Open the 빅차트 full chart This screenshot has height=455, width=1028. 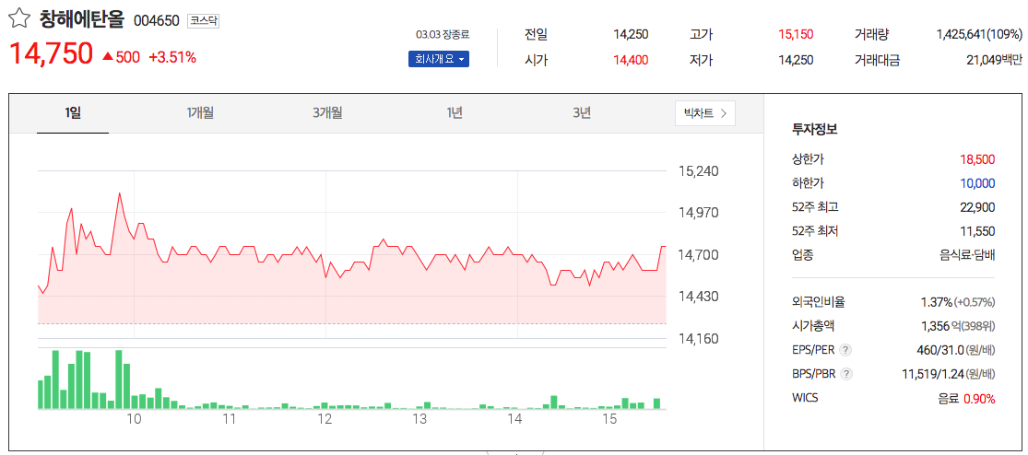point(704,113)
